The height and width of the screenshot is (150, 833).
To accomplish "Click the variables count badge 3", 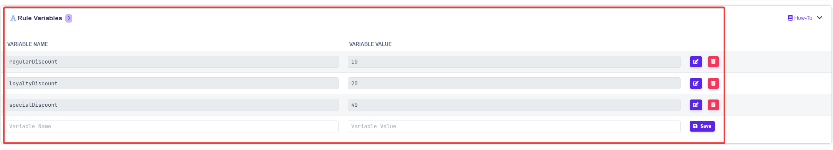I will click(69, 18).
